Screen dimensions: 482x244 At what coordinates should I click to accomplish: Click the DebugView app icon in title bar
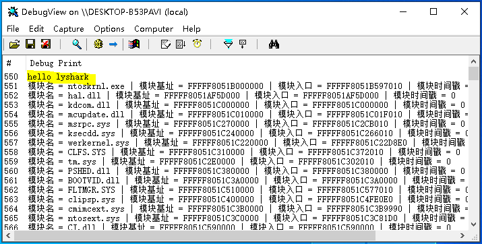click(x=13, y=12)
